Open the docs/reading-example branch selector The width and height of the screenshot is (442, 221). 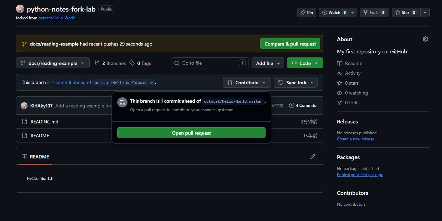tap(53, 63)
